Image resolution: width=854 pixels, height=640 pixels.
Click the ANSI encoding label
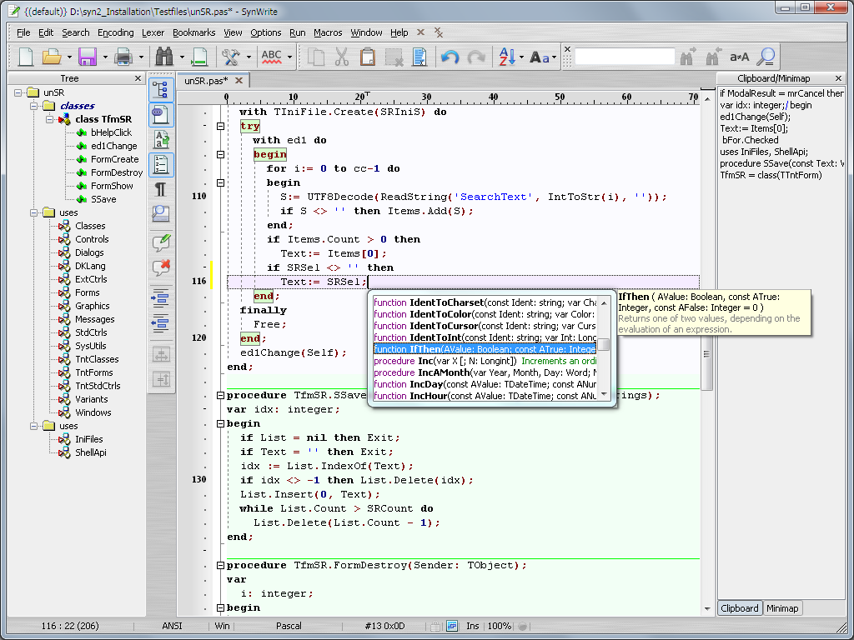click(171, 626)
